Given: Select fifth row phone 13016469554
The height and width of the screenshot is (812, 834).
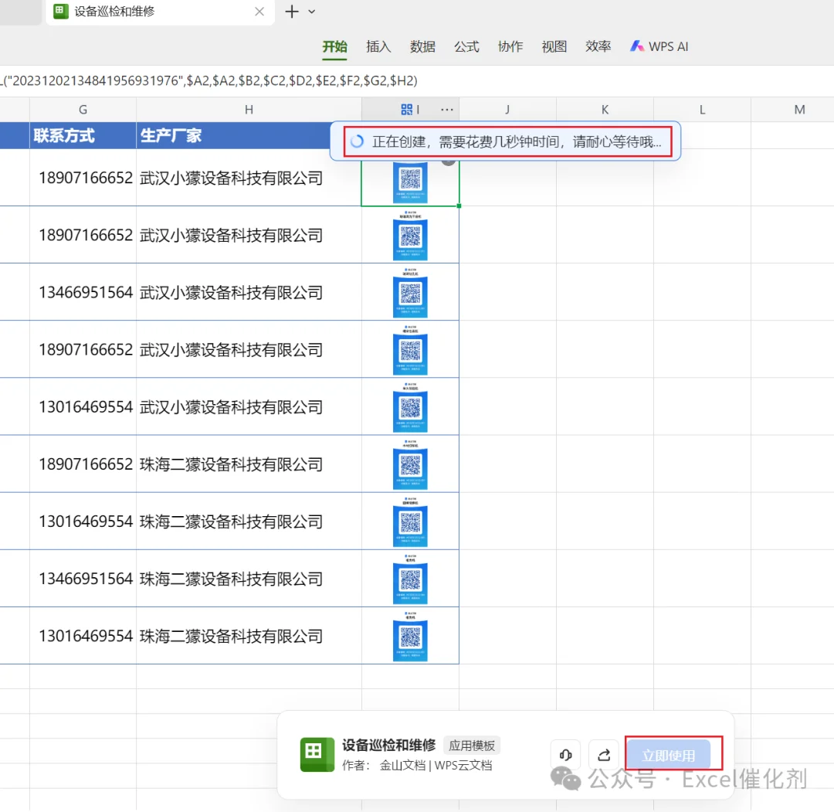Looking at the screenshot, I should pyautogui.click(x=83, y=407).
